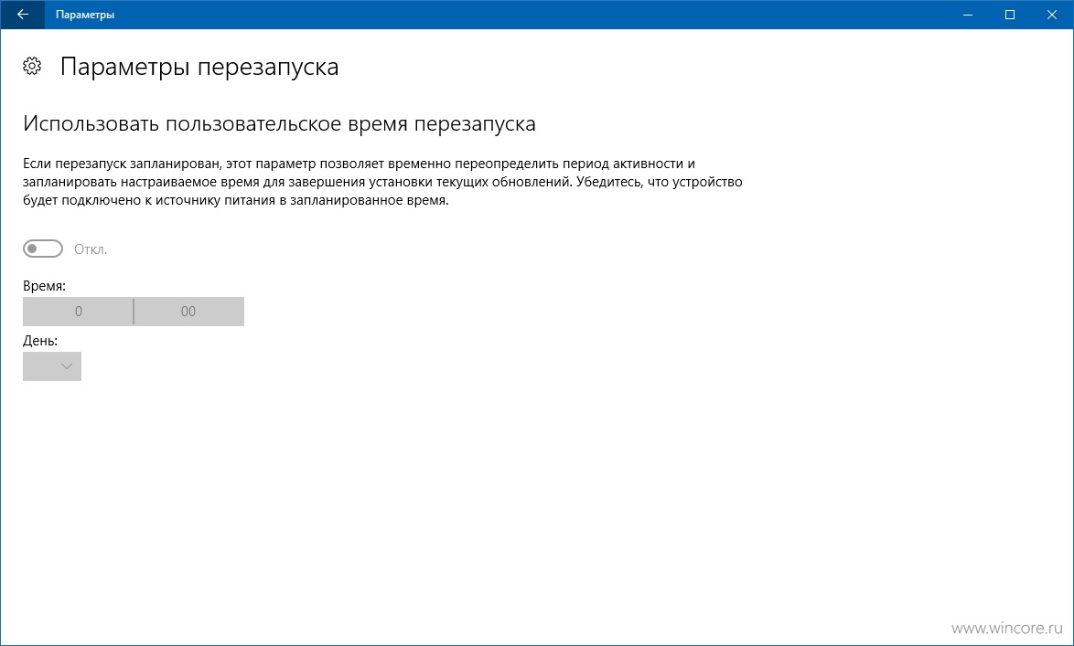Enable the custom restart time switch
The height and width of the screenshot is (646, 1074).
click(43, 249)
